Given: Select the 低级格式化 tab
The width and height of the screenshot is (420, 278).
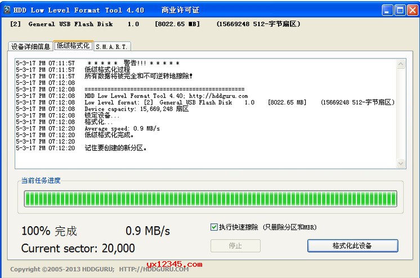Looking at the screenshot, I should click(x=73, y=46).
